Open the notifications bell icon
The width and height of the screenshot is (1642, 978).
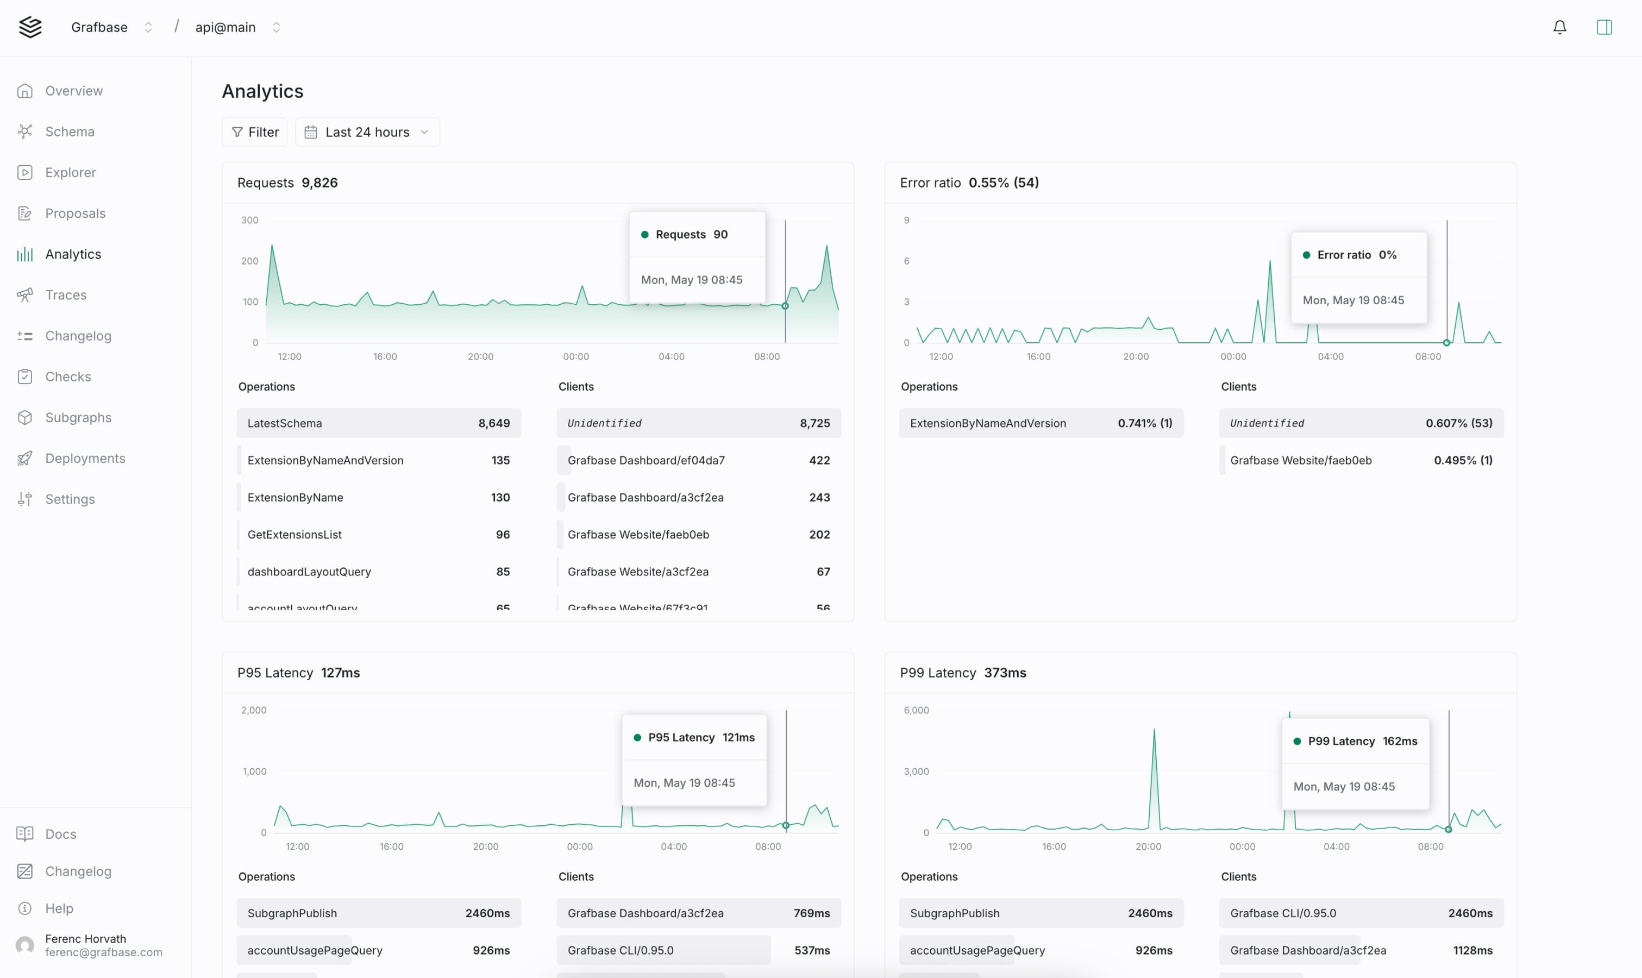(1559, 27)
